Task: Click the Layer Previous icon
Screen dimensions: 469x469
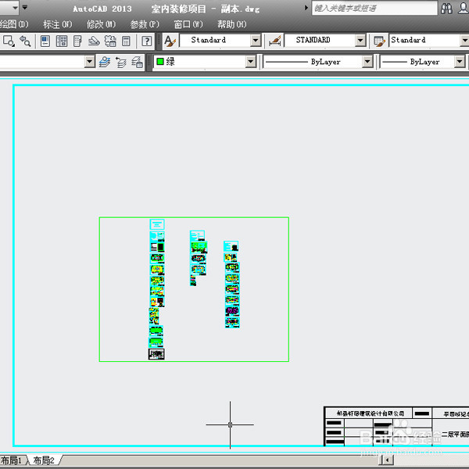Action: coord(121,62)
